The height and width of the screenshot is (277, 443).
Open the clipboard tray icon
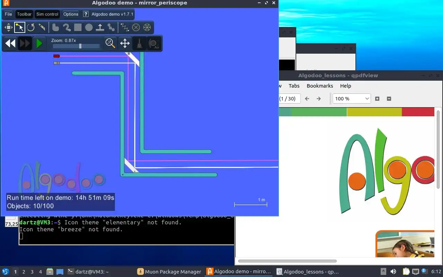coord(406,272)
